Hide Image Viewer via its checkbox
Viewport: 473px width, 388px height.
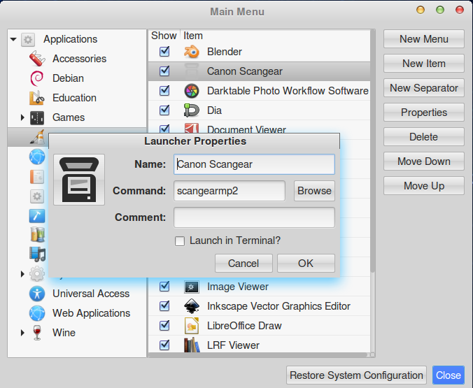(x=164, y=287)
